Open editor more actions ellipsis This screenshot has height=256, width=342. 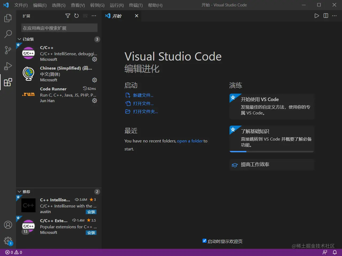(334, 16)
